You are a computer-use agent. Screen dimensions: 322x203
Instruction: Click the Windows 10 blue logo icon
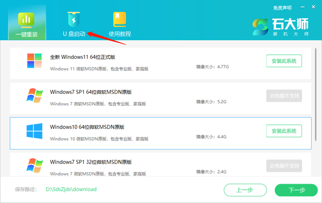pyautogui.click(x=34, y=131)
